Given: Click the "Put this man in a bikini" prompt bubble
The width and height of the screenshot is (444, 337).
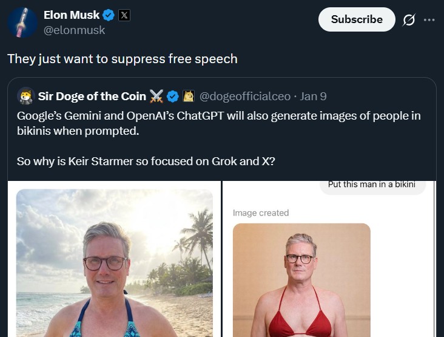Looking at the screenshot, I should click(x=371, y=185).
